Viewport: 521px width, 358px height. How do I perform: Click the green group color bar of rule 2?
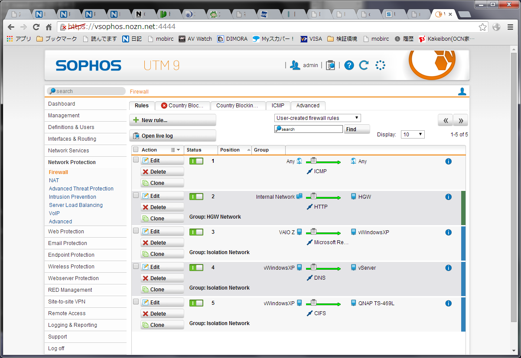tap(463, 208)
